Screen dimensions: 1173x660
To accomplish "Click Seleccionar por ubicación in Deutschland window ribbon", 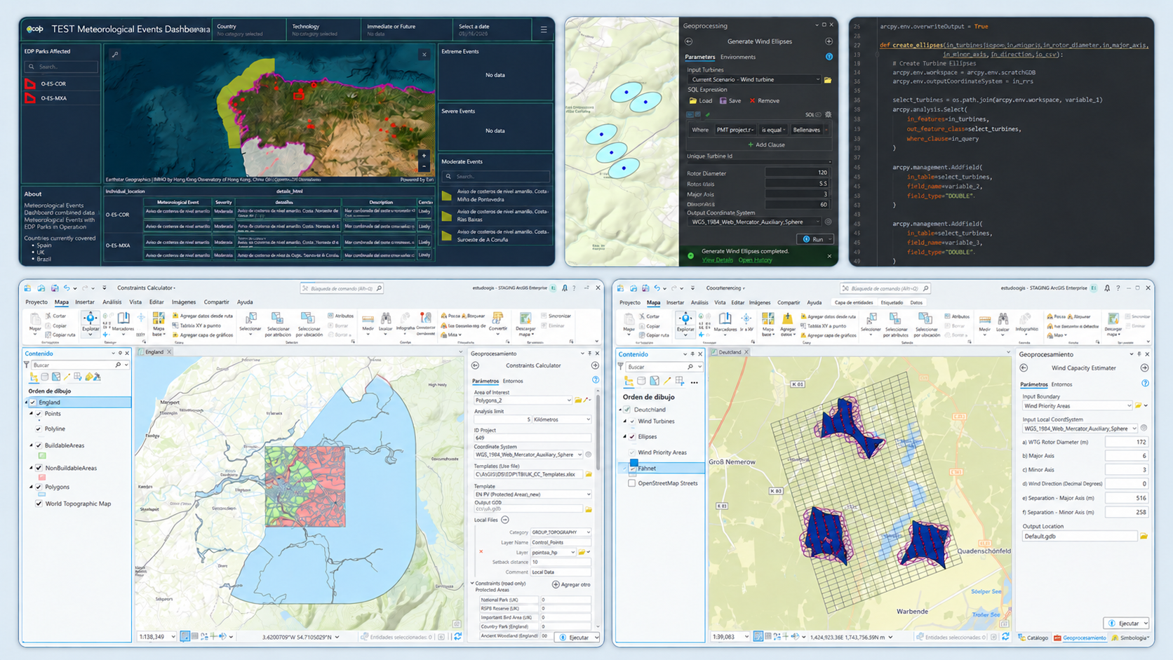I will pyautogui.click(x=926, y=324).
